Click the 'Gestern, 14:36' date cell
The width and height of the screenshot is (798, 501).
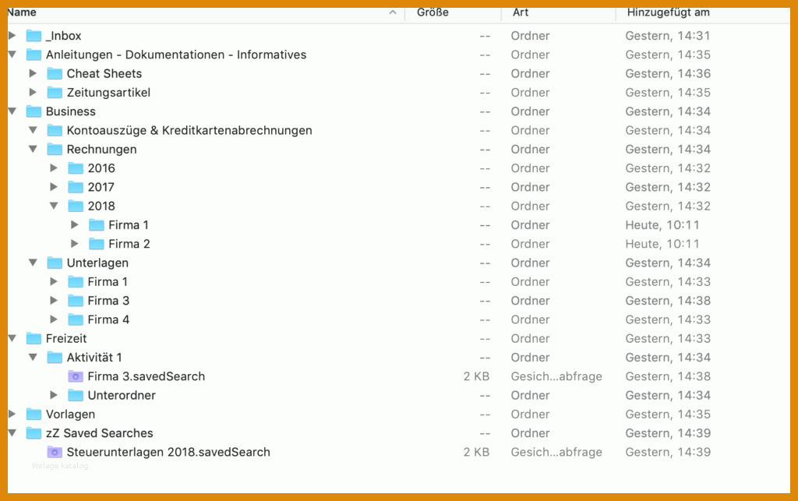(668, 74)
